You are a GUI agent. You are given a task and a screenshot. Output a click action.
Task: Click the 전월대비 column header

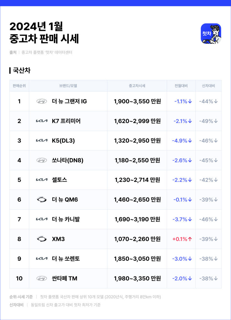pyautogui.click(x=181, y=86)
